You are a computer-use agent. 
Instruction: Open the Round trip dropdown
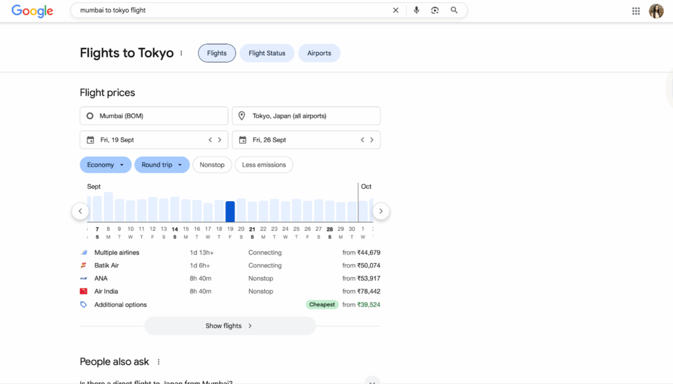point(162,164)
